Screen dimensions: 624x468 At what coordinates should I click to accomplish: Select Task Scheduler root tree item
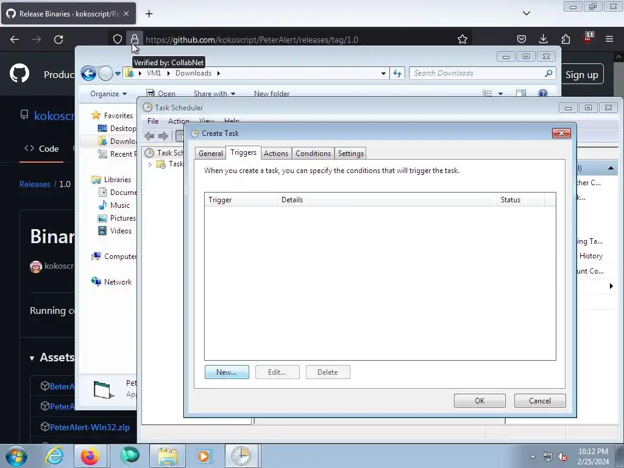[x=165, y=153]
